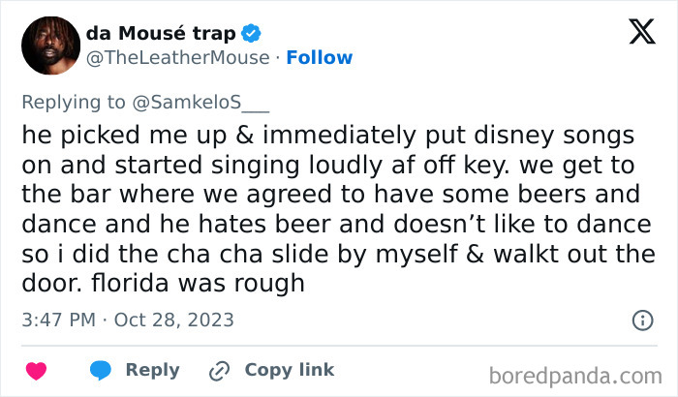Image resolution: width=678 pixels, height=397 pixels.
Task: Open the info icon beside the timestamp
Action: tap(641, 320)
